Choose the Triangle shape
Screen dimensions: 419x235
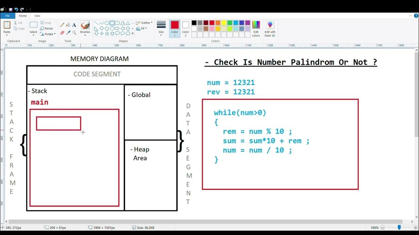point(128,23)
